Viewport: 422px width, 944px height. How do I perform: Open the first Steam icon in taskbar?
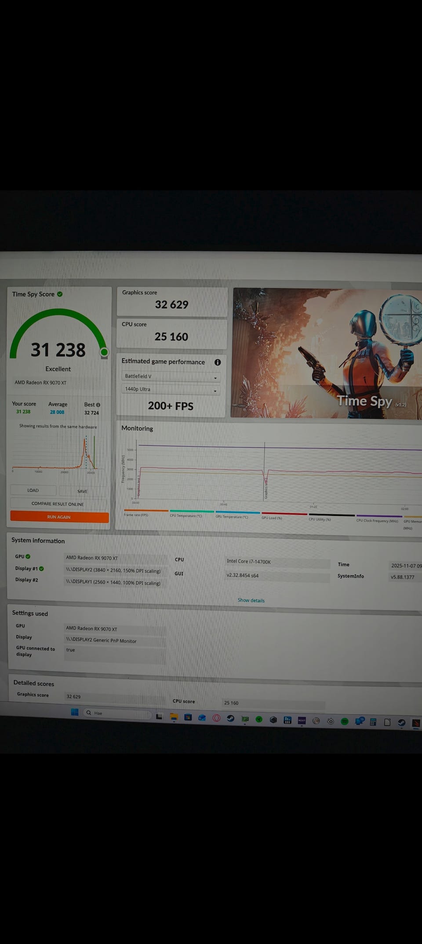[230, 718]
